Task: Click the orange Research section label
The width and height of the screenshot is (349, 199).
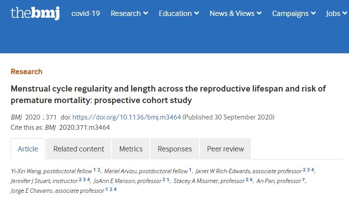Action: 27,72
